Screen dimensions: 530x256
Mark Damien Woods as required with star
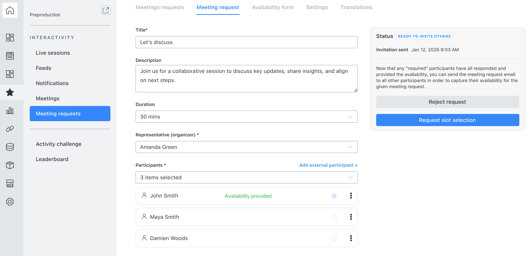(334, 238)
